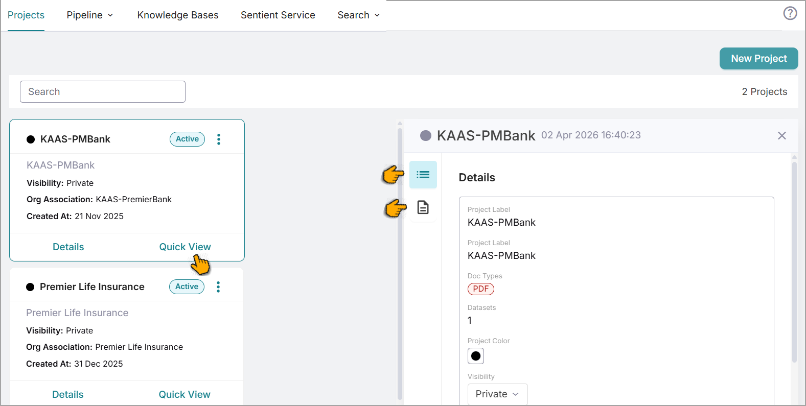Click 'Created At: 21 Nov 2025' text
The width and height of the screenshot is (806, 406).
point(75,217)
